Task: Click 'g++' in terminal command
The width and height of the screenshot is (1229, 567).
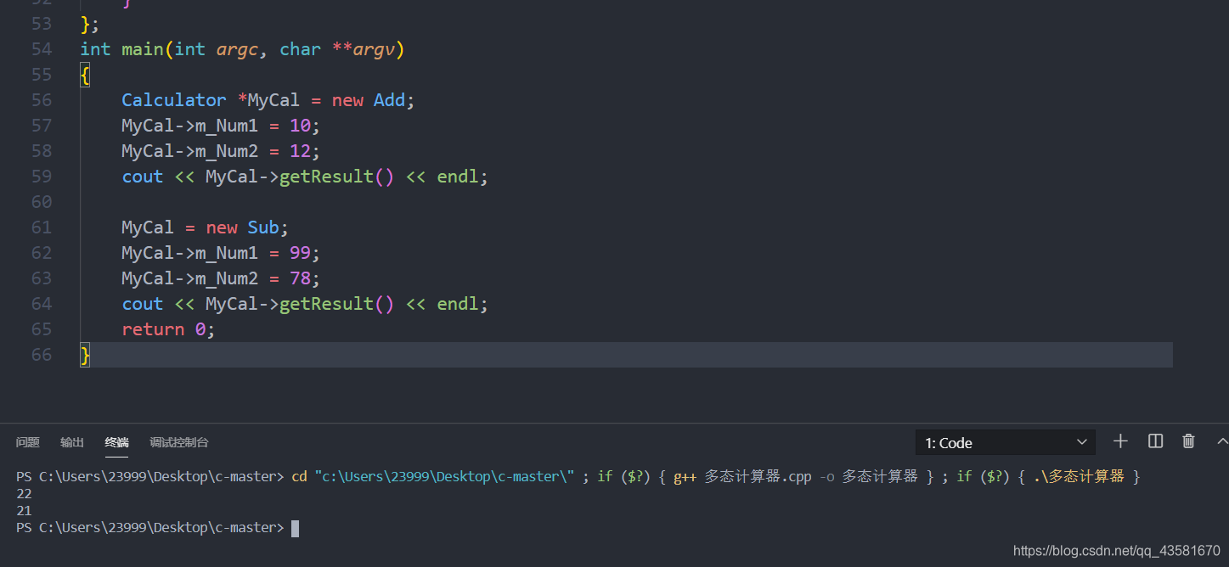Action: pyautogui.click(x=685, y=477)
